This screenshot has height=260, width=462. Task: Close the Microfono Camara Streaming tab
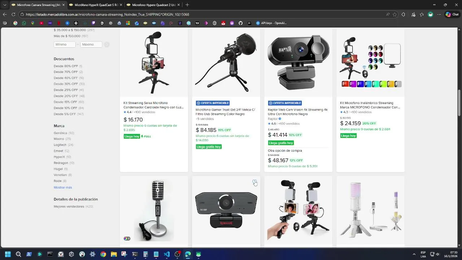click(63, 5)
